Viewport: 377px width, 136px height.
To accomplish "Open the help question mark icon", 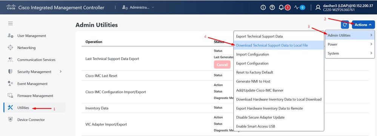I will coord(272,8).
